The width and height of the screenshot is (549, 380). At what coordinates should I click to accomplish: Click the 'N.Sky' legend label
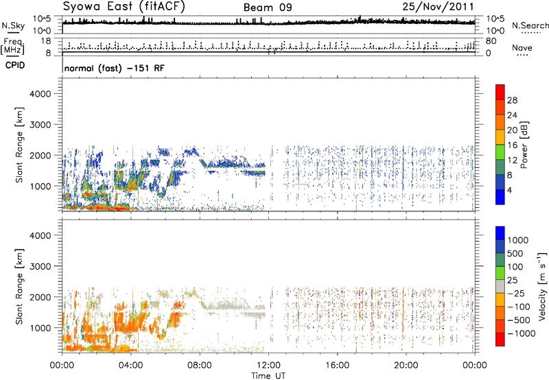[13, 25]
